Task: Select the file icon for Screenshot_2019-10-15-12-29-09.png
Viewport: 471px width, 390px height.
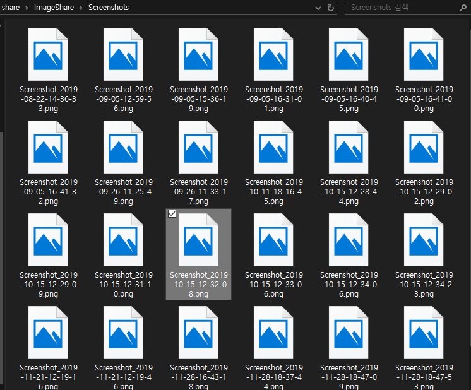Action: pyautogui.click(x=48, y=240)
